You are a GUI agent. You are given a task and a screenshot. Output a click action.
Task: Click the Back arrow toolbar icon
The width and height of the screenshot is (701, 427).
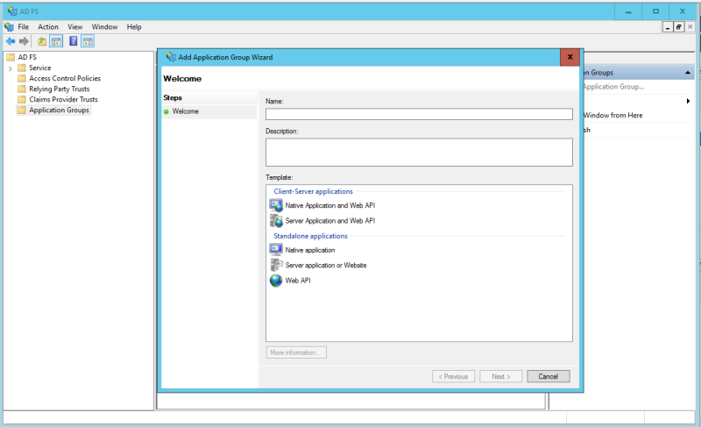(x=11, y=41)
